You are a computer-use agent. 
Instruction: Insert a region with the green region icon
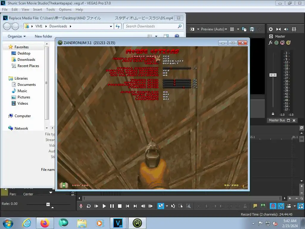click(263, 206)
